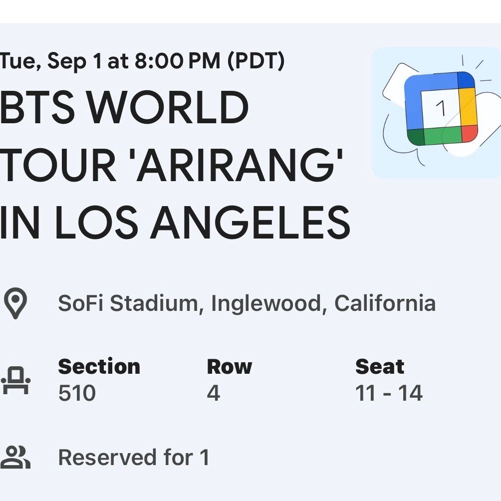Viewport: 501px width, 501px height.
Task: Click the Google Calendar illustration icon
Action: pyautogui.click(x=437, y=112)
